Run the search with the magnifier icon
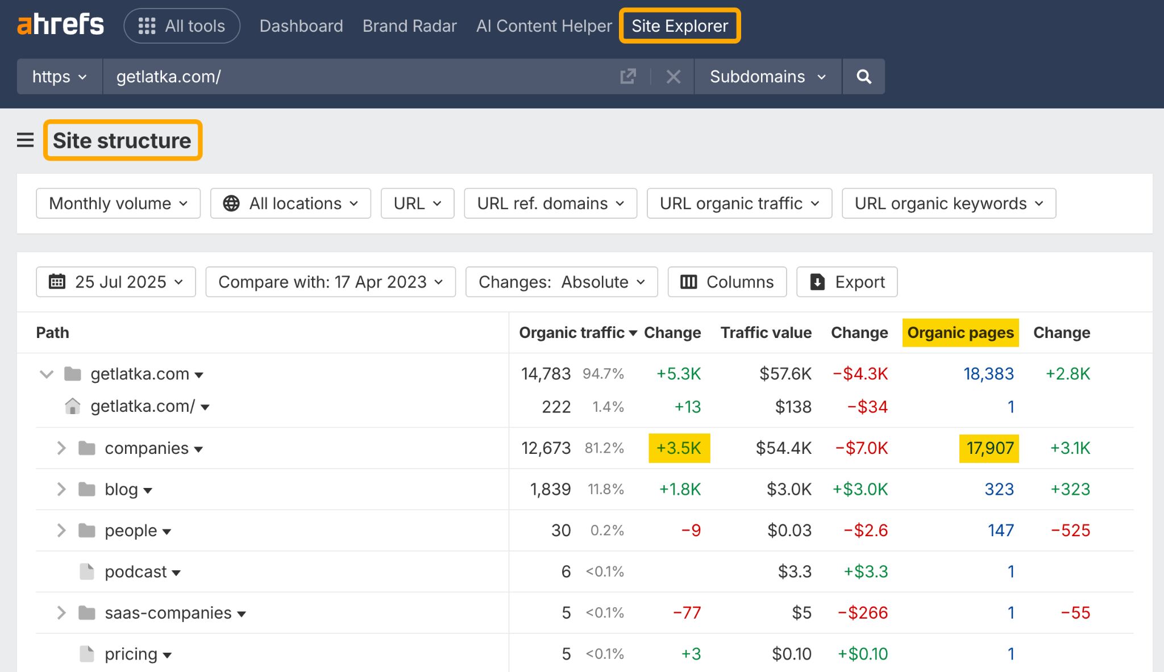 click(x=863, y=76)
